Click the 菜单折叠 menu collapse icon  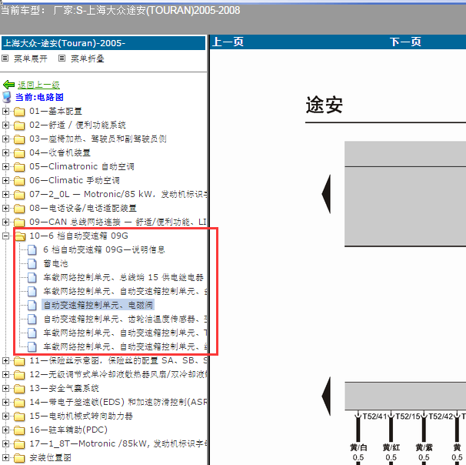point(62,58)
